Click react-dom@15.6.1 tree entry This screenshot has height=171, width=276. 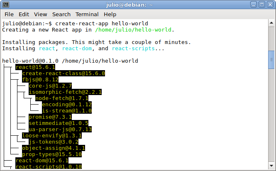(42, 161)
